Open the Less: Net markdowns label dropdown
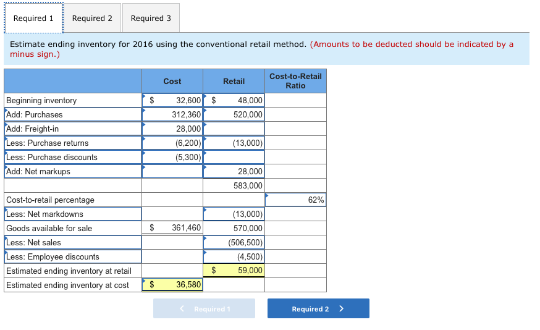The width and height of the screenshot is (540, 330). [x=73, y=214]
